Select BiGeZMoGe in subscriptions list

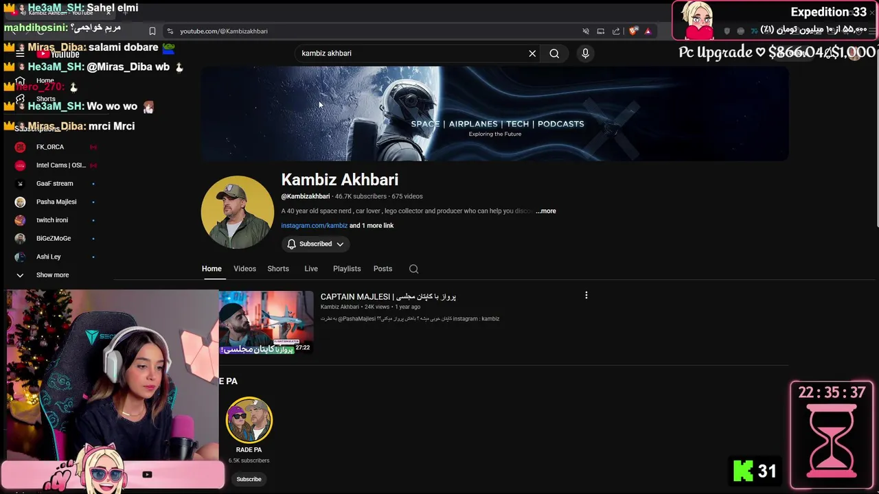point(55,238)
